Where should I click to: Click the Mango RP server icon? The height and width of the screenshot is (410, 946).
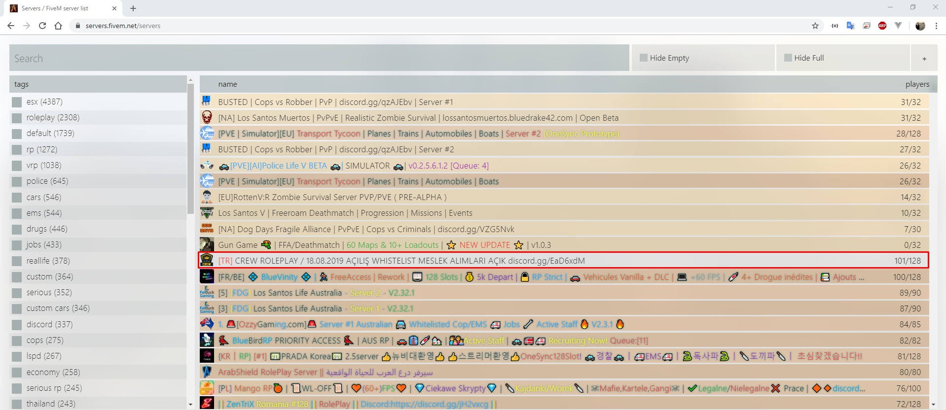click(x=207, y=388)
